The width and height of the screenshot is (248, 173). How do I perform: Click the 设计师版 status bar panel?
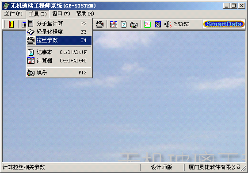[161, 167]
